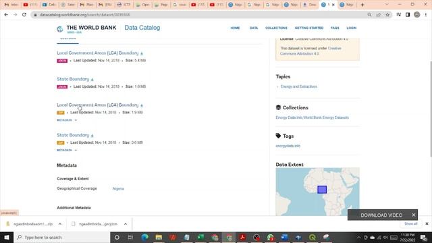Expand Metadata under ZIP State Boundary

pyautogui.click(x=67, y=150)
